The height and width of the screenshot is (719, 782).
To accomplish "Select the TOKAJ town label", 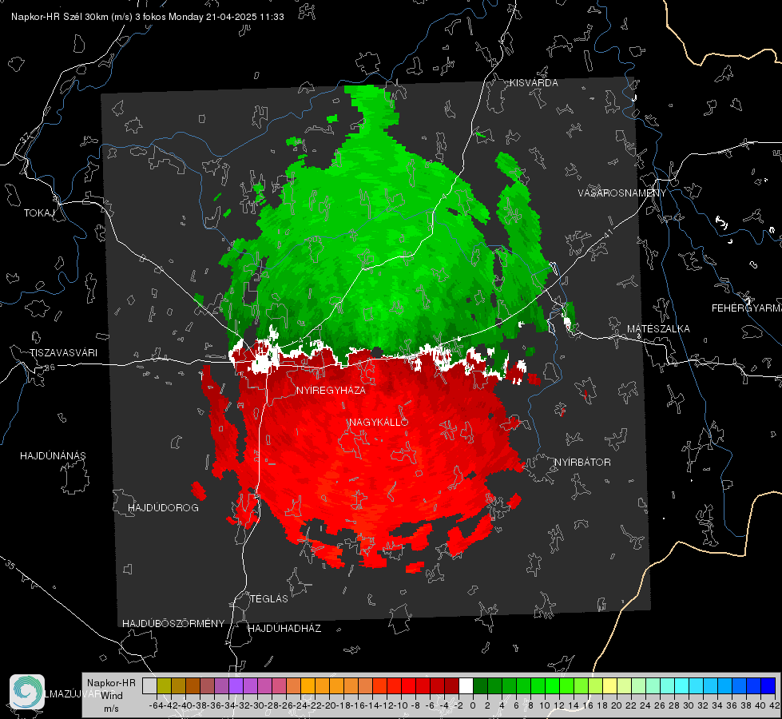I will click(39, 213).
